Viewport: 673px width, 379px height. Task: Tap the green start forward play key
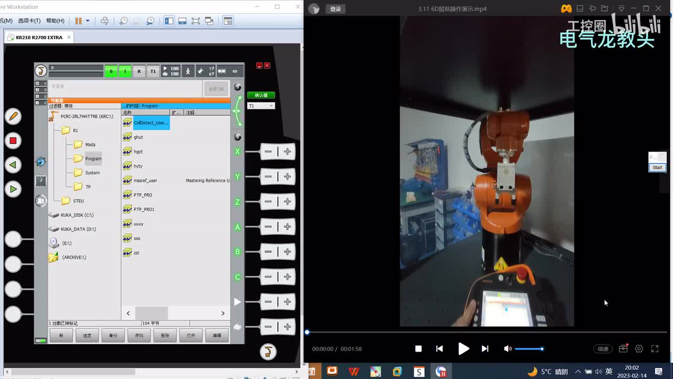click(x=13, y=189)
